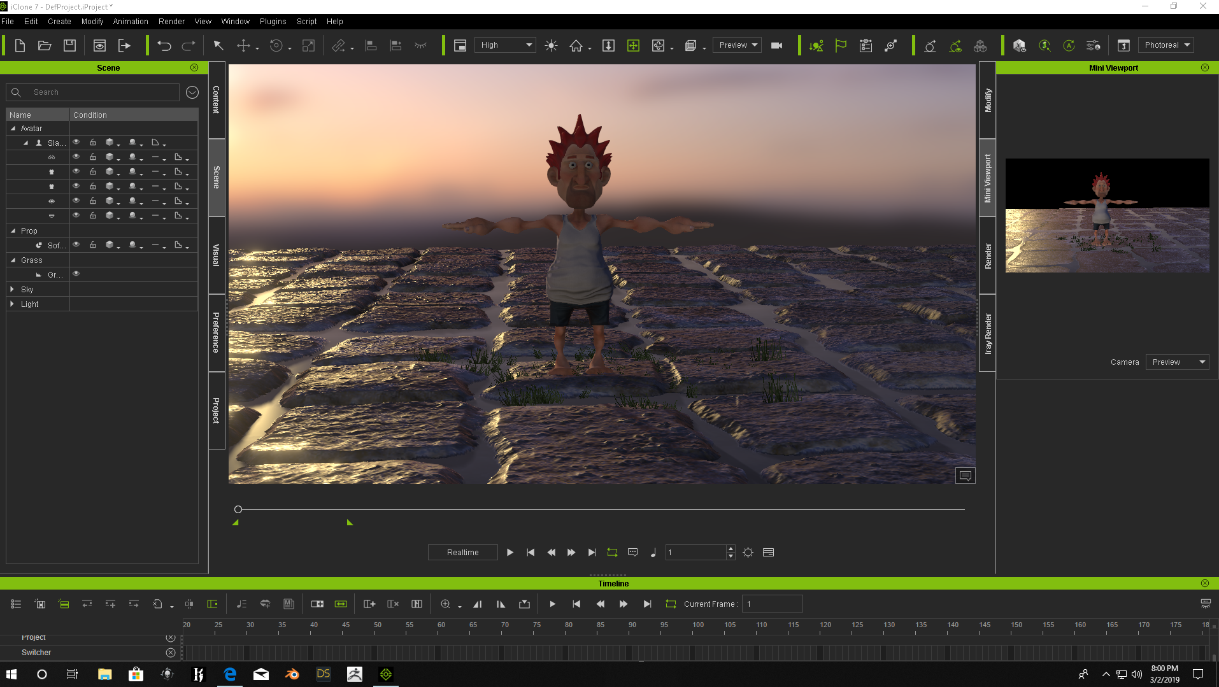Save project using the floppy disk icon
The width and height of the screenshot is (1219, 687).
pos(69,45)
